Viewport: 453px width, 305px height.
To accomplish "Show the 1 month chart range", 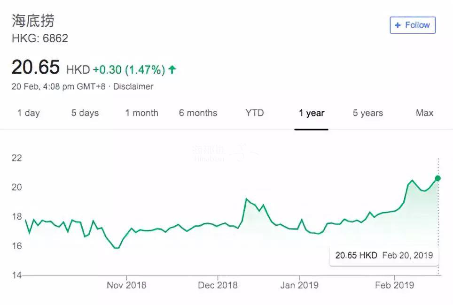I will coord(141,113).
